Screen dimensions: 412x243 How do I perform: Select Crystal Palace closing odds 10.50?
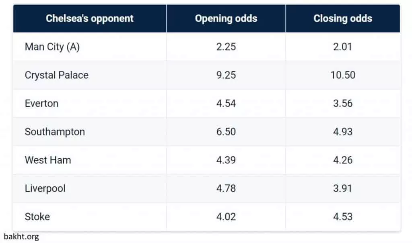pos(343,75)
